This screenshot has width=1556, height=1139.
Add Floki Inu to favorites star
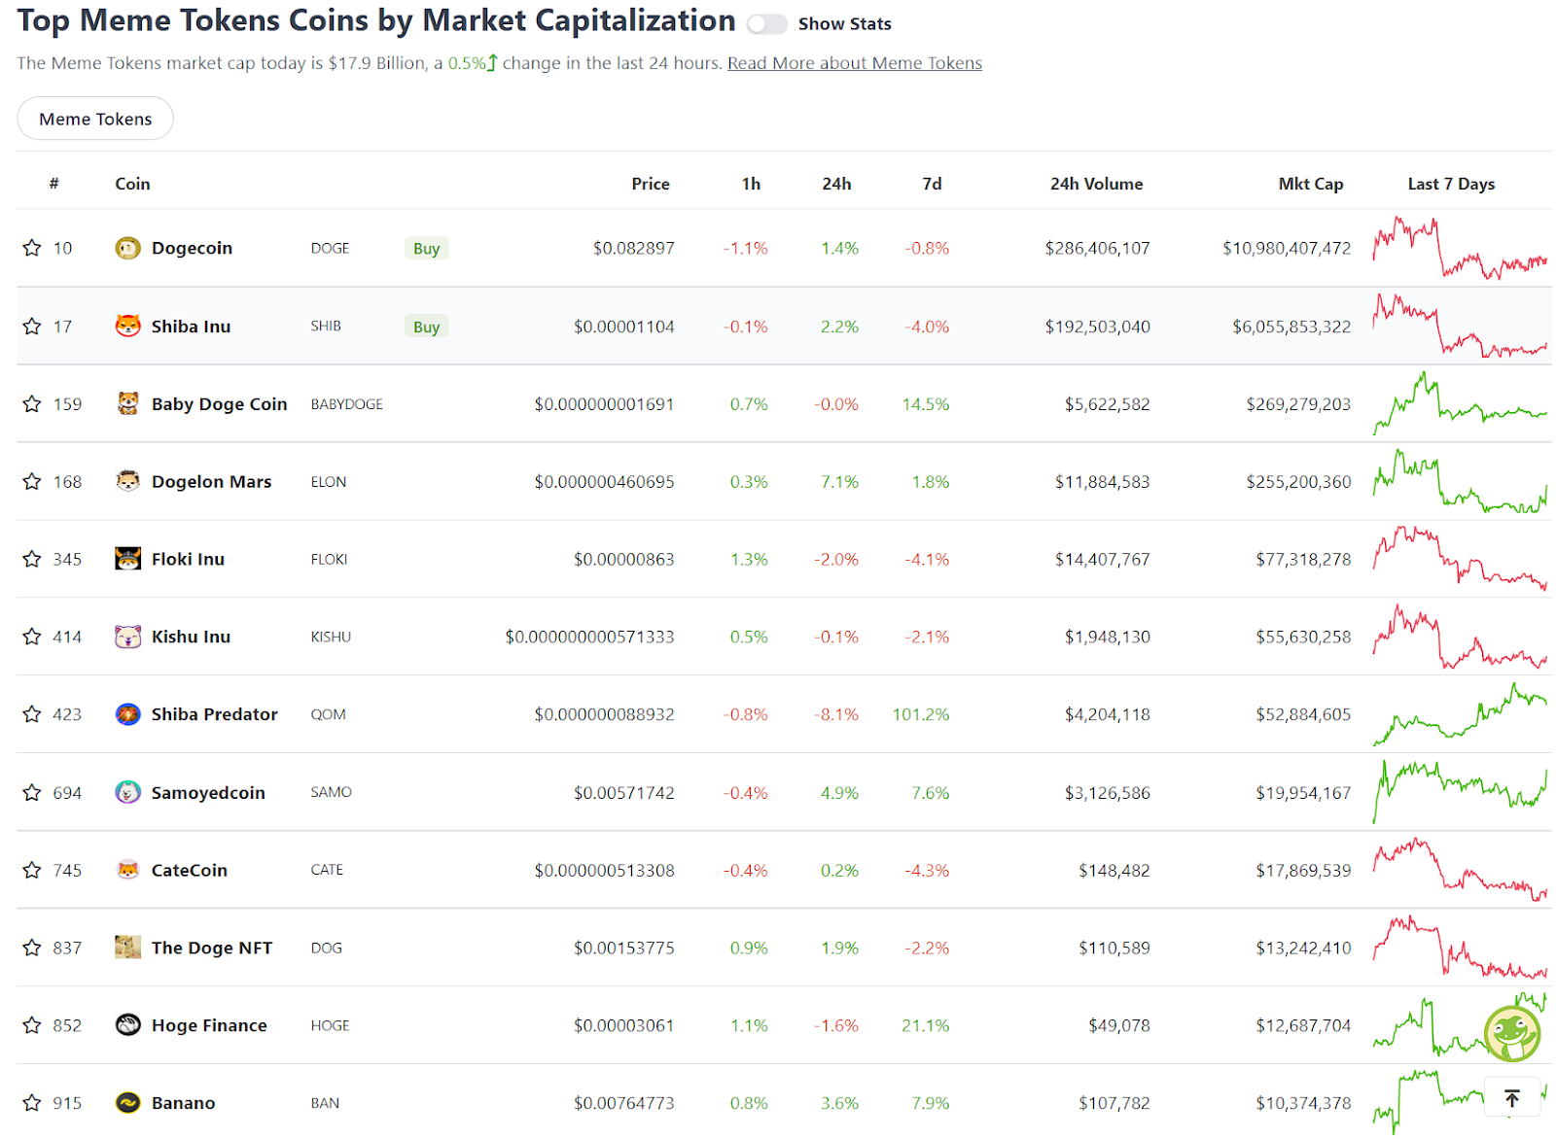[32, 559]
